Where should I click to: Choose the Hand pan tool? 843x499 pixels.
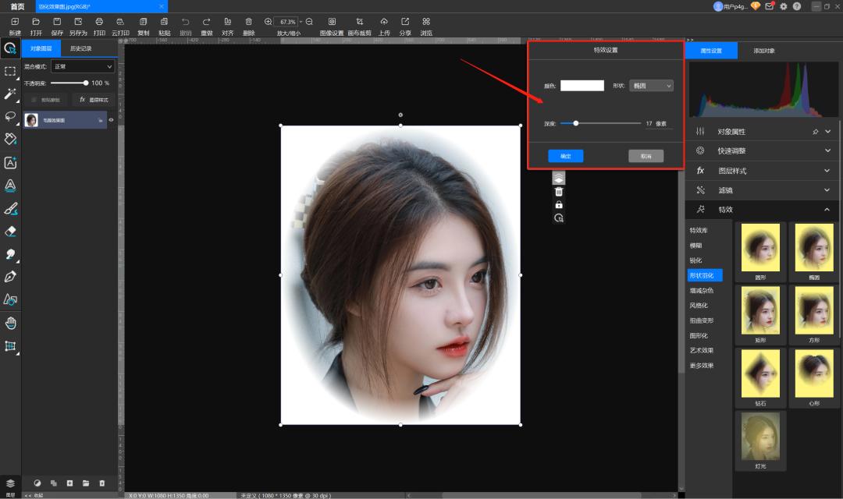pos(10,323)
